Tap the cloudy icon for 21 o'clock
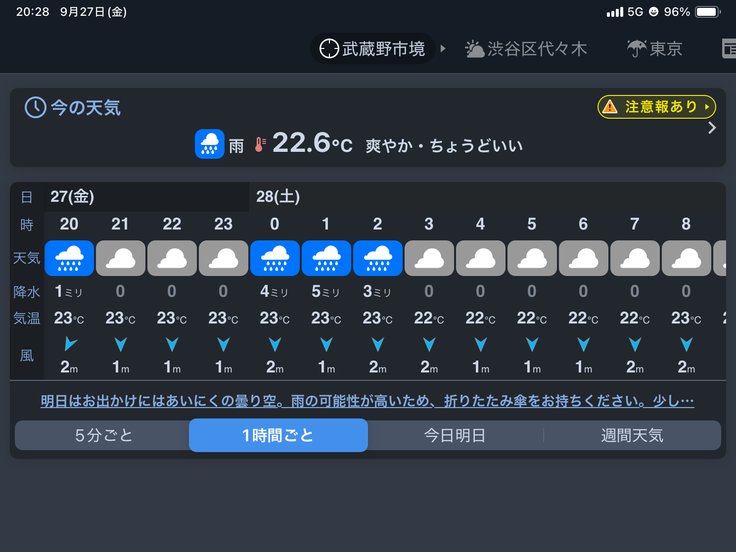This screenshot has height=552, width=736. pyautogui.click(x=121, y=258)
